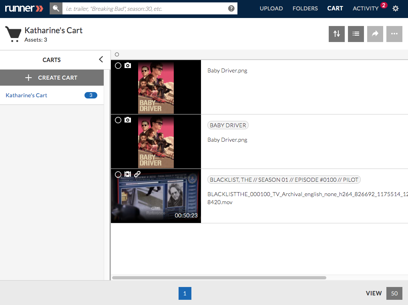
Task: Focus the search input field
Action: coord(145,8)
